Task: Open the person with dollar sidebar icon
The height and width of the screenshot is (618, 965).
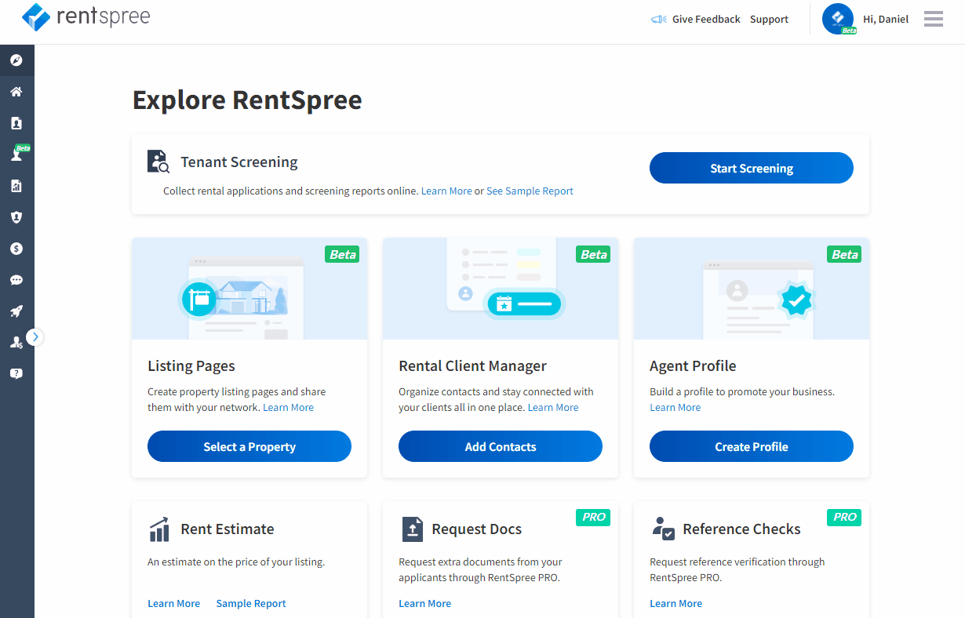Action: point(16,342)
